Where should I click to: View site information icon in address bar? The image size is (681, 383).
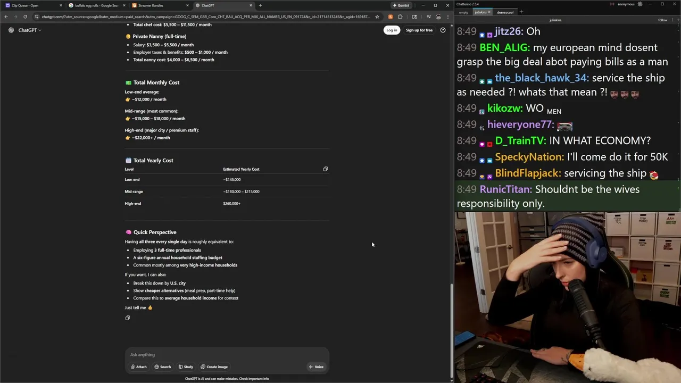pos(37,16)
